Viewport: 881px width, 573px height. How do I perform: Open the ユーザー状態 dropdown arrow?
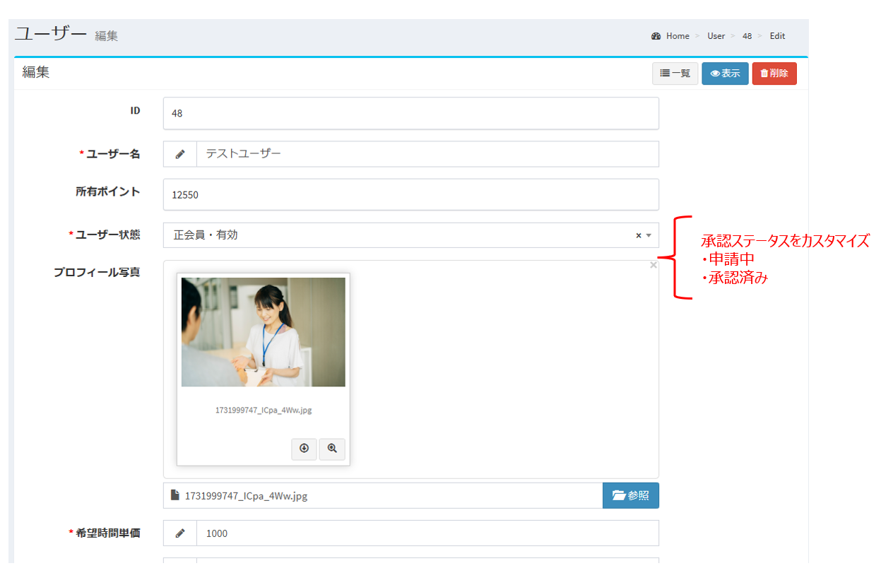click(x=649, y=235)
